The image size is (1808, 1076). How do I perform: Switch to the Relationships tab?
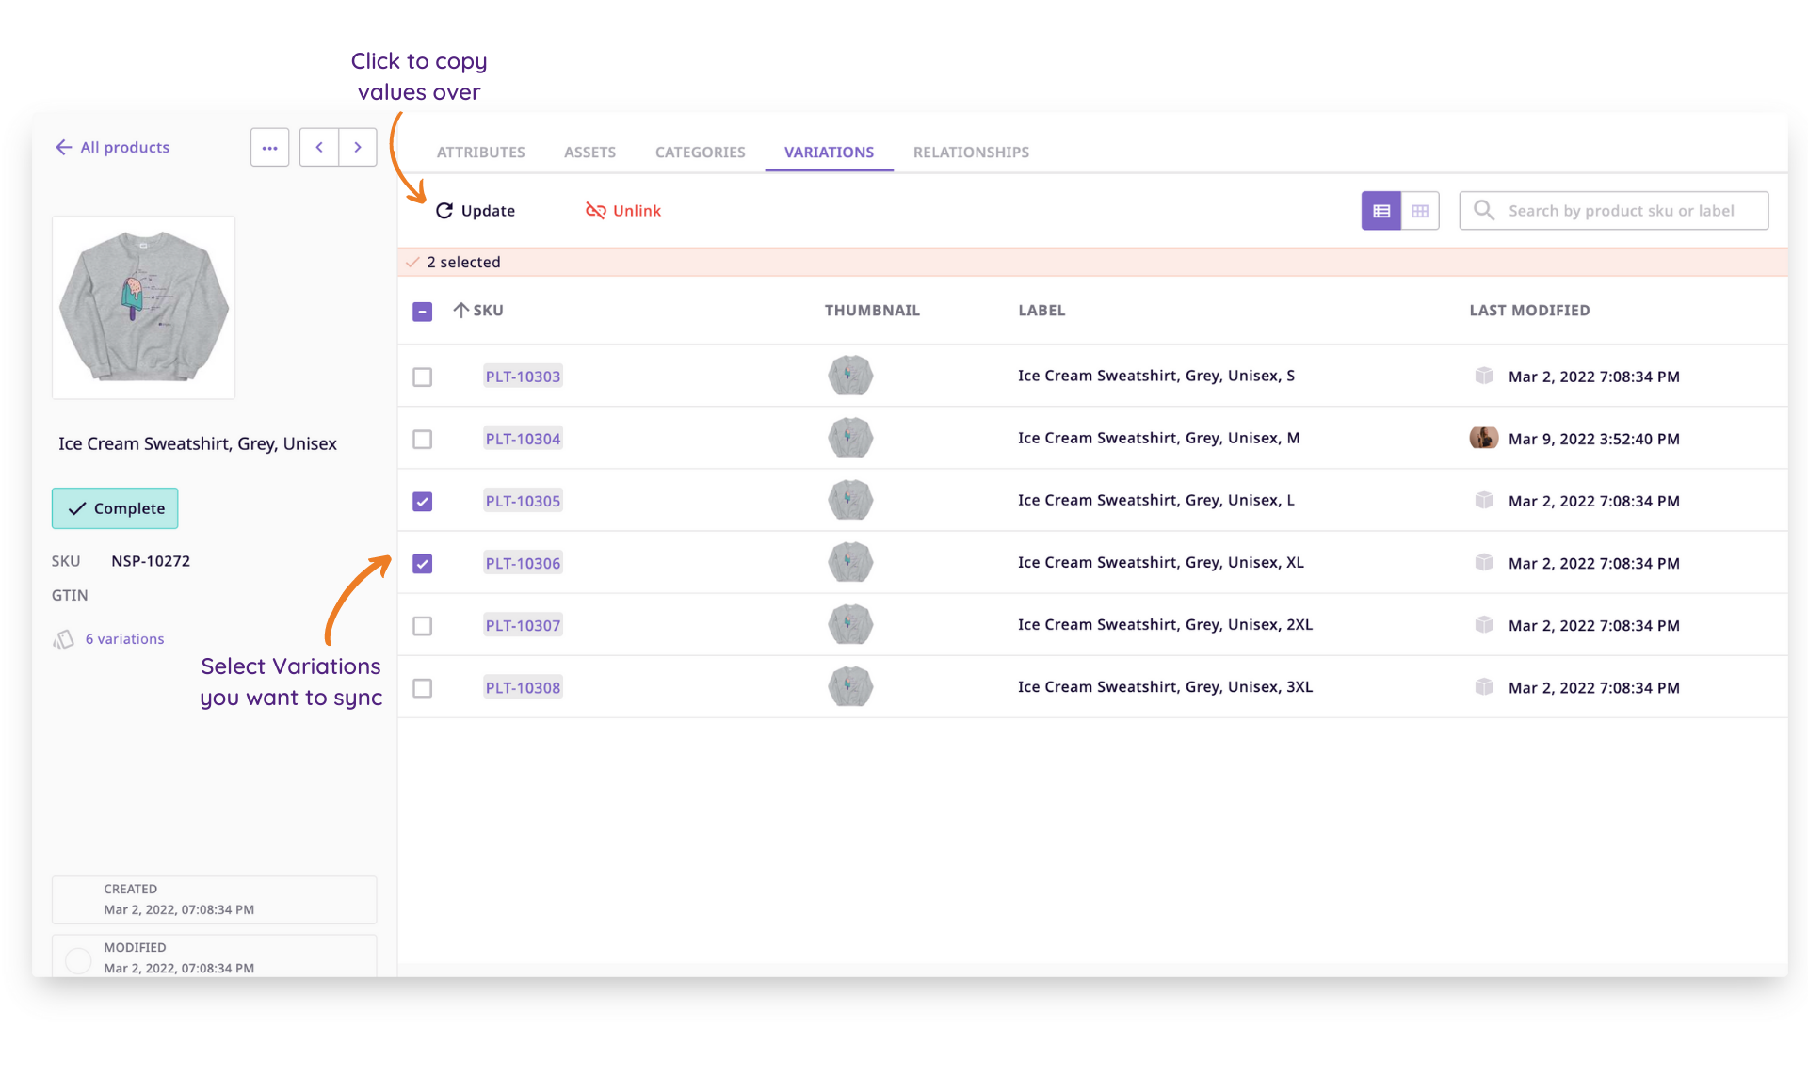(x=971, y=153)
